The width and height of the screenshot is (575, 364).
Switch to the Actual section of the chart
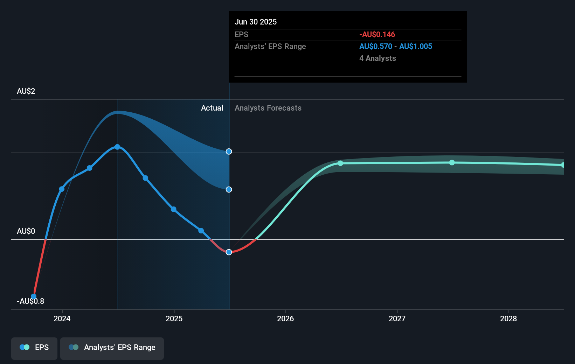pos(212,108)
